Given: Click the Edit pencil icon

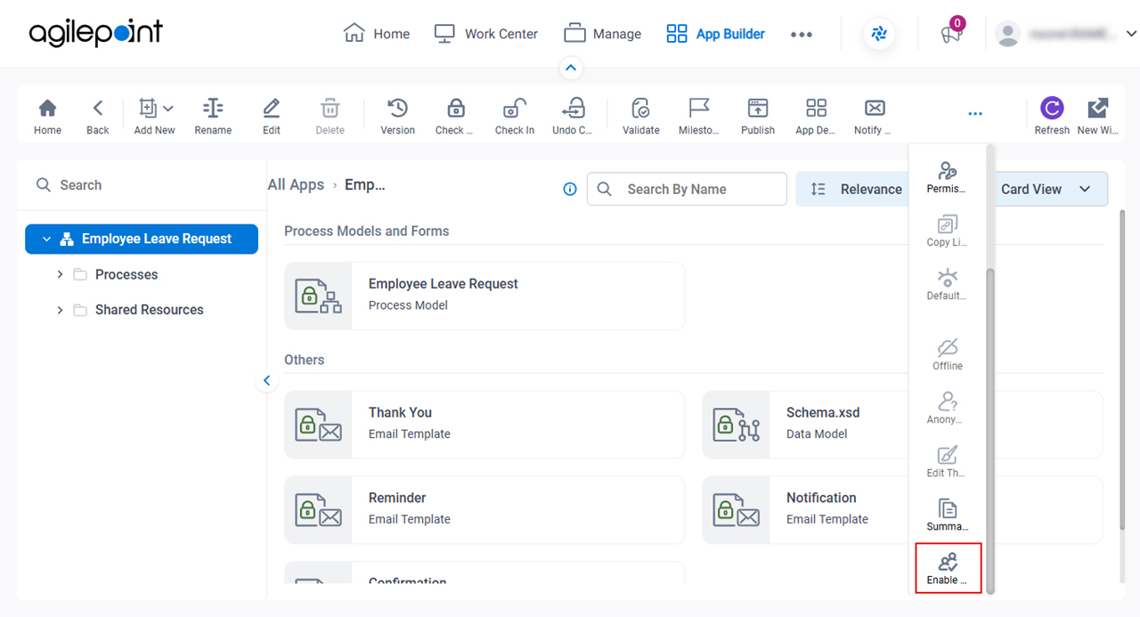Looking at the screenshot, I should (x=272, y=117).
